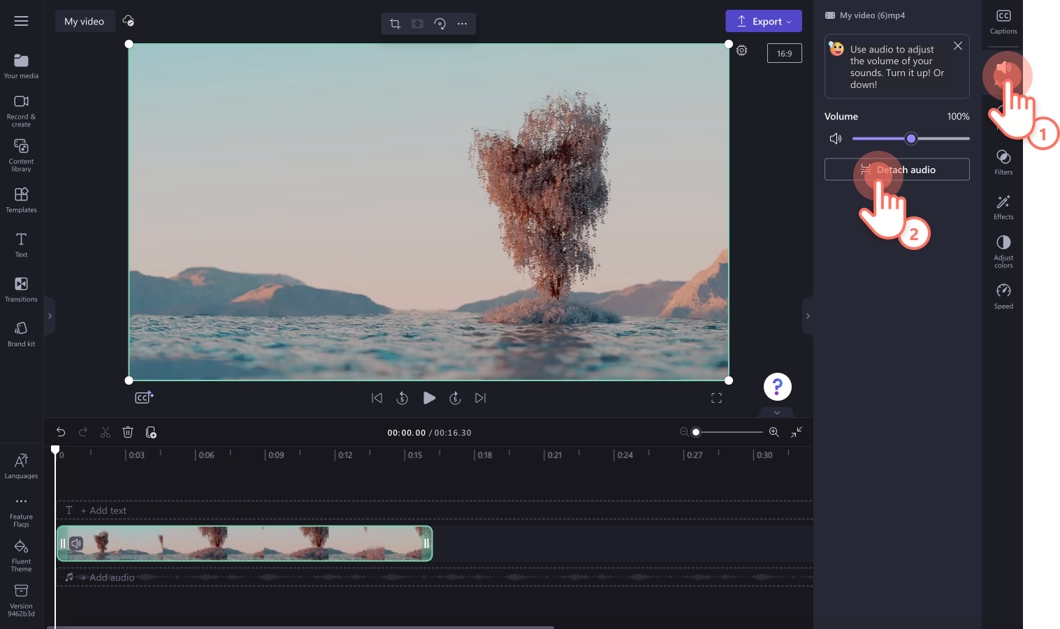The width and height of the screenshot is (1060, 629).
Task: Click Add audio on timeline track
Action: tap(108, 577)
